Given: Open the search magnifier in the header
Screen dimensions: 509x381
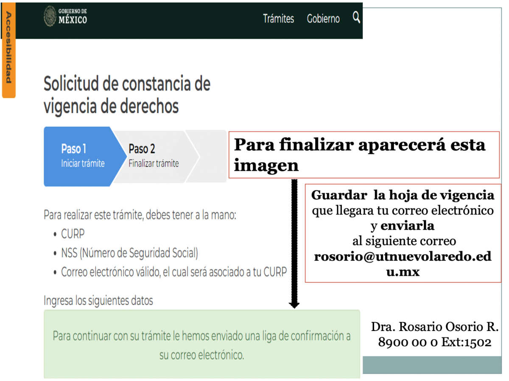Looking at the screenshot, I should (356, 17).
